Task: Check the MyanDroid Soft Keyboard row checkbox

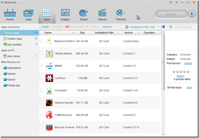Action: [41, 41]
